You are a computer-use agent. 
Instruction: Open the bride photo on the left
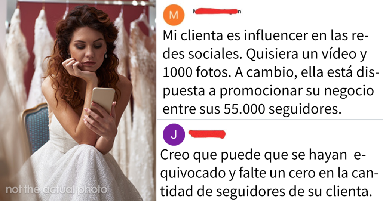[78, 100]
